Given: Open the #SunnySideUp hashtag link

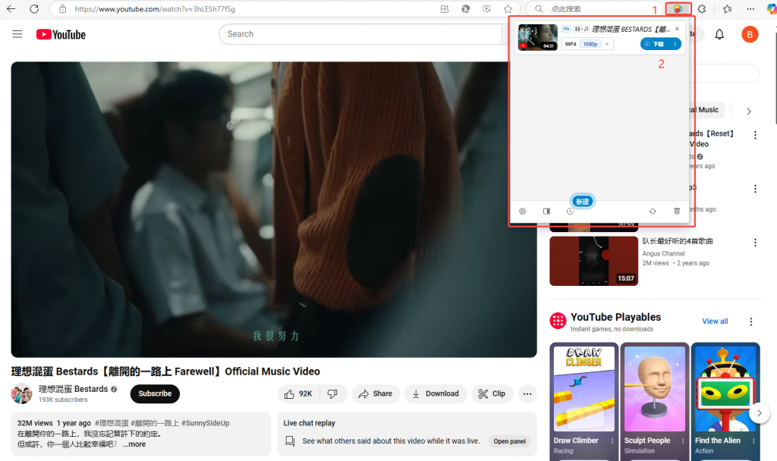Looking at the screenshot, I should point(205,423).
